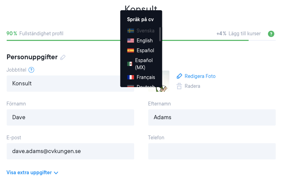Click the Redigera Foto pencil icon

point(180,76)
